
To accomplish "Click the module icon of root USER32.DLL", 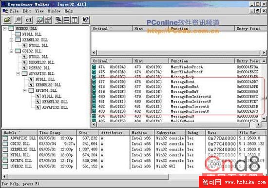I will [11, 28].
